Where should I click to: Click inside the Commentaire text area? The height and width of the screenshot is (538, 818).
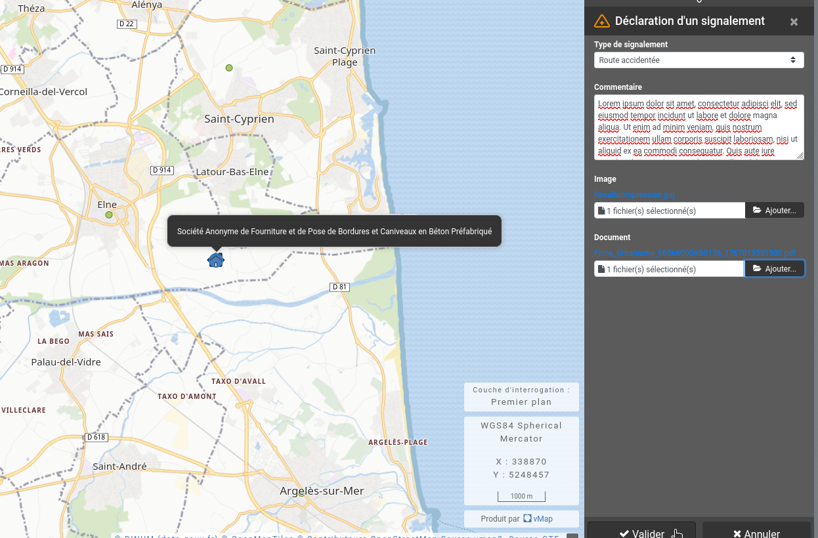coord(699,127)
